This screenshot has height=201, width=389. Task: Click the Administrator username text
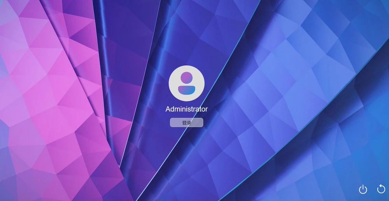click(x=186, y=109)
